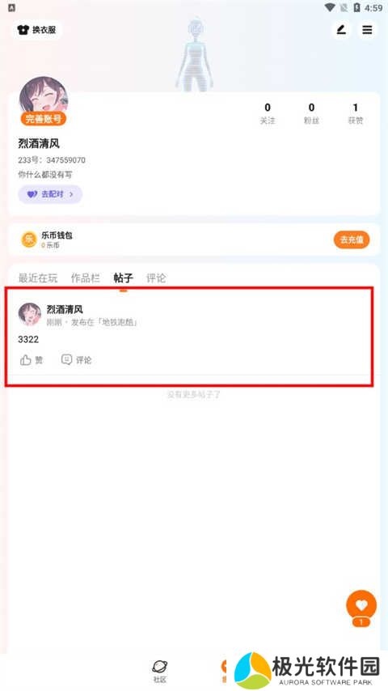388x691 pixels.
Task: Select the 帖子 tab
Action: coord(124,278)
